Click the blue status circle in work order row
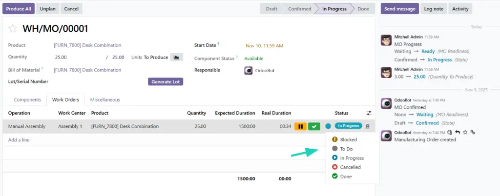 click(328, 126)
